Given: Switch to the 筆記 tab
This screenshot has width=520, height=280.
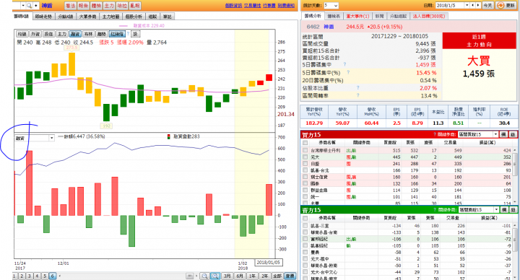Looking at the screenshot, I should coord(167,17).
